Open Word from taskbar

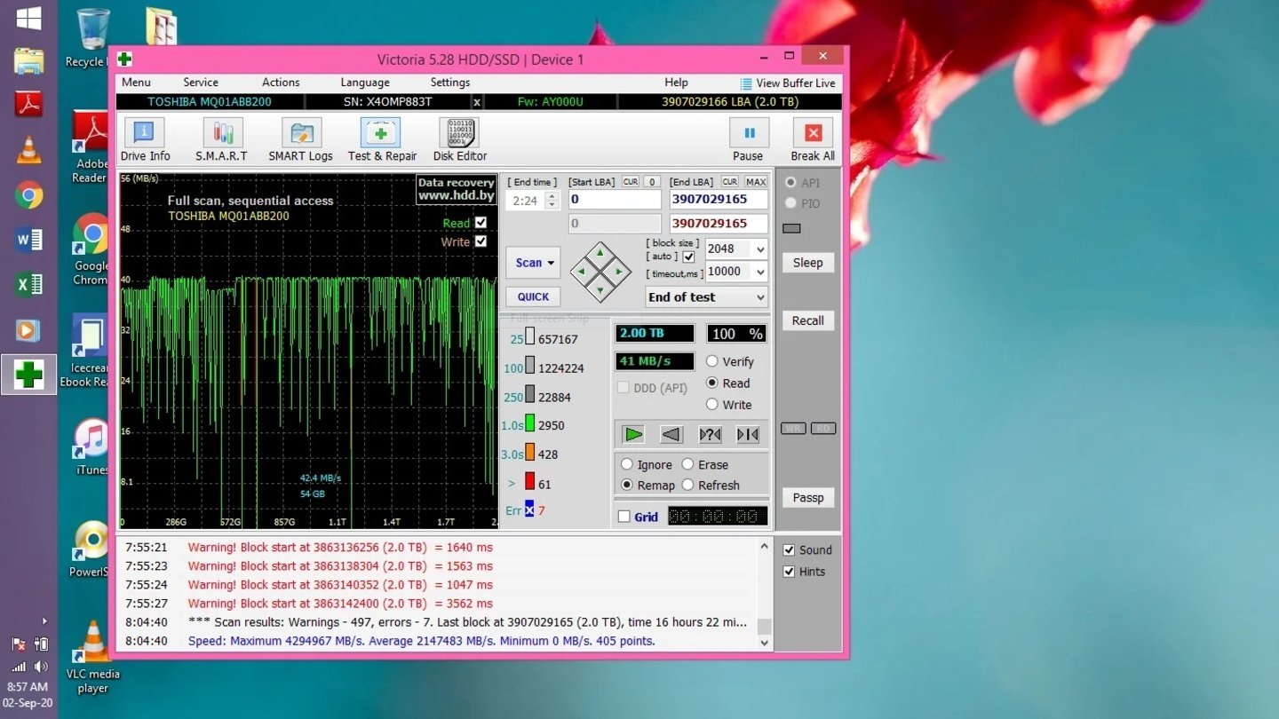pos(28,240)
